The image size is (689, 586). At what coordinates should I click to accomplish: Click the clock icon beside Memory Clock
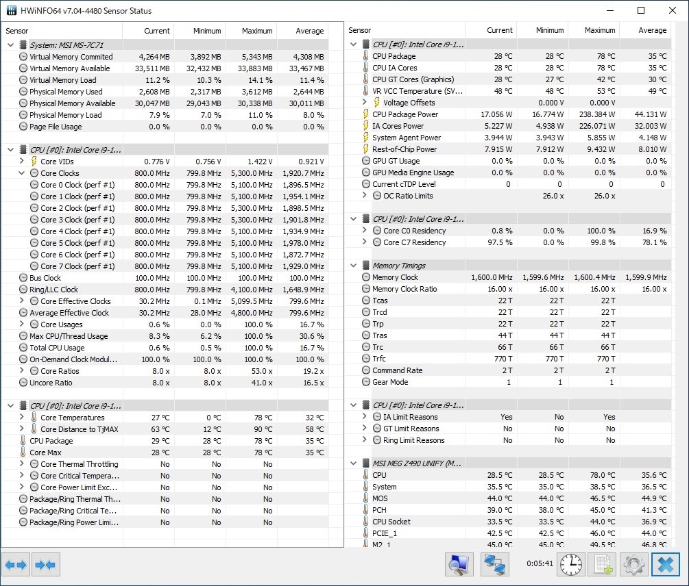point(366,277)
